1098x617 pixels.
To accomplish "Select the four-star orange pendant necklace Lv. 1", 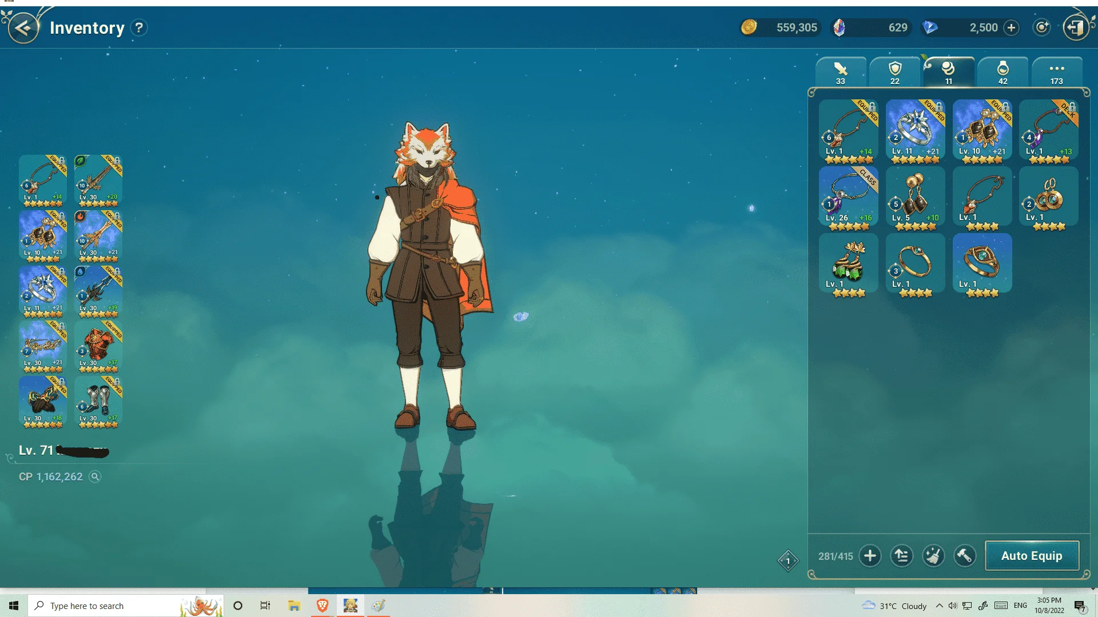I will (x=982, y=198).
